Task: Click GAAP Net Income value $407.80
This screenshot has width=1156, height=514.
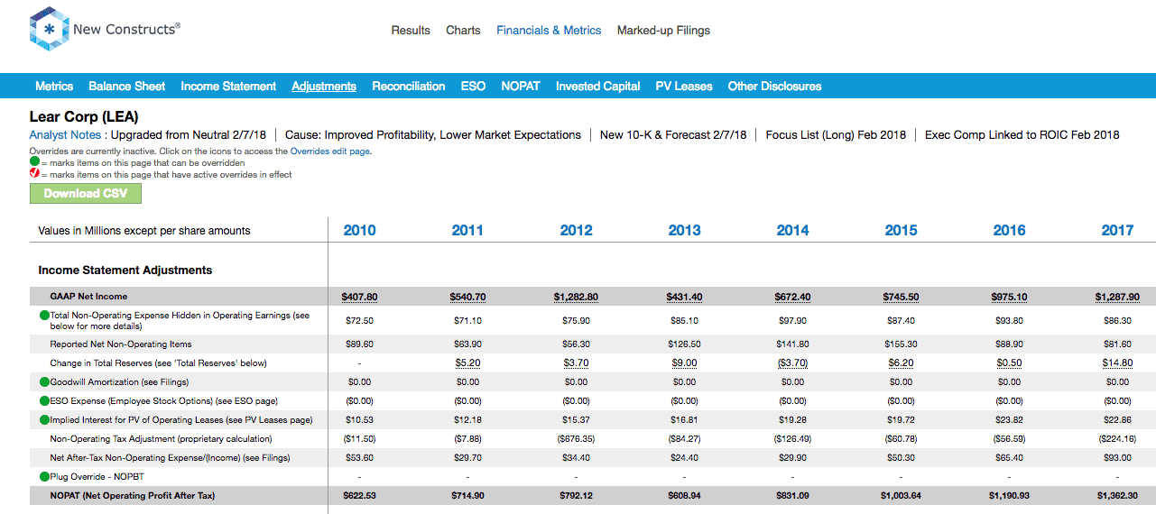Action: (359, 297)
